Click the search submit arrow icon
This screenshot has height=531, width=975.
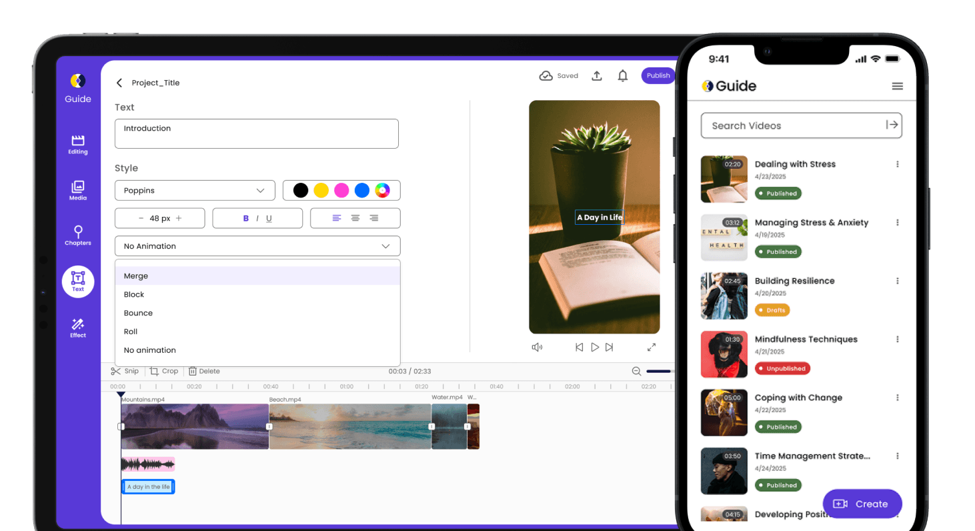pyautogui.click(x=892, y=125)
